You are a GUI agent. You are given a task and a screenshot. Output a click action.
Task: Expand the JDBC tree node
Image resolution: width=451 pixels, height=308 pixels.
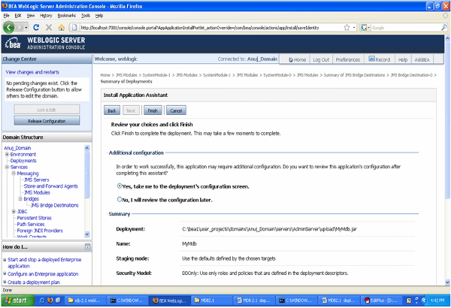click(14, 211)
